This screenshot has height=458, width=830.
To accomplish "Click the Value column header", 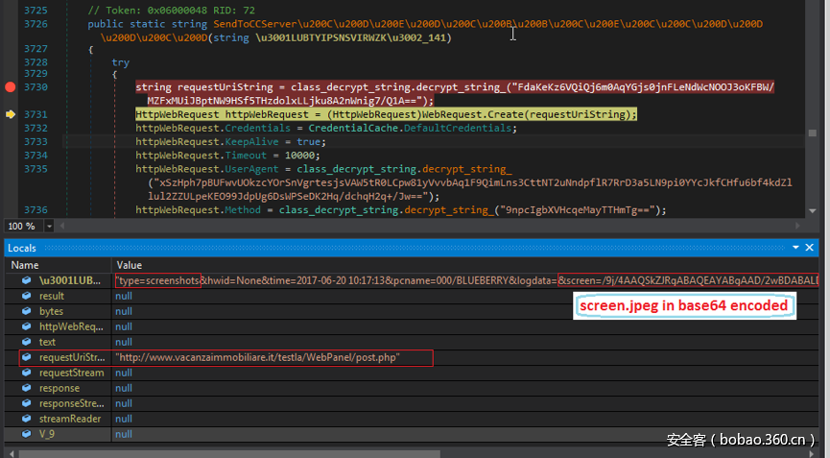I will pyautogui.click(x=129, y=264).
